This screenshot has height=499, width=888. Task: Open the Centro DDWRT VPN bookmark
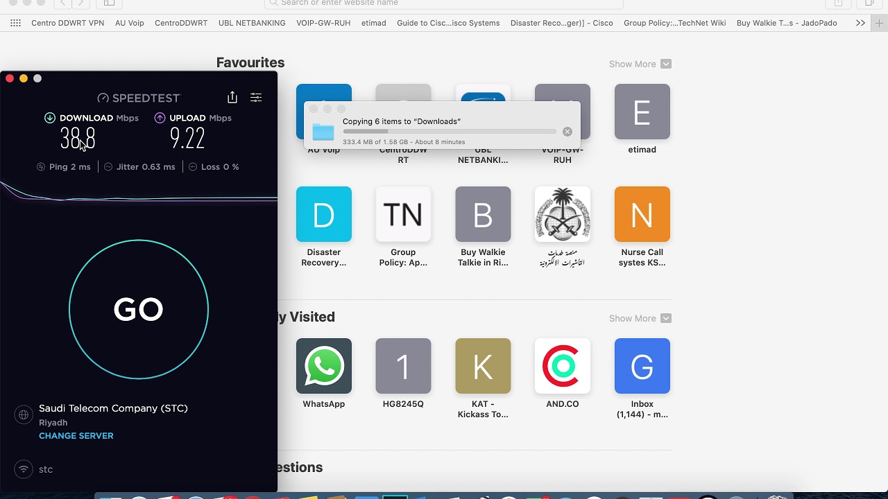pyautogui.click(x=68, y=23)
